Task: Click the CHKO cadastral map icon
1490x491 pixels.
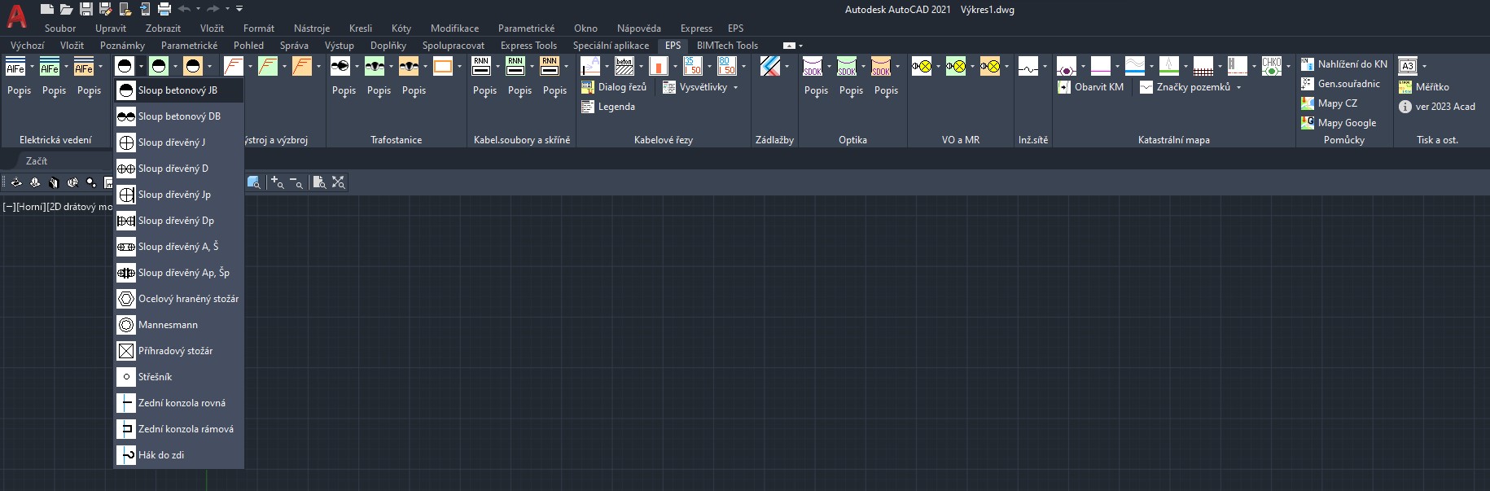Action: (1271, 66)
